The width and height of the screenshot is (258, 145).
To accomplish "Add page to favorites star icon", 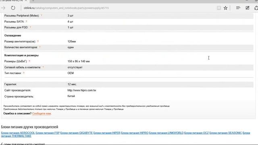I will click(225, 8).
